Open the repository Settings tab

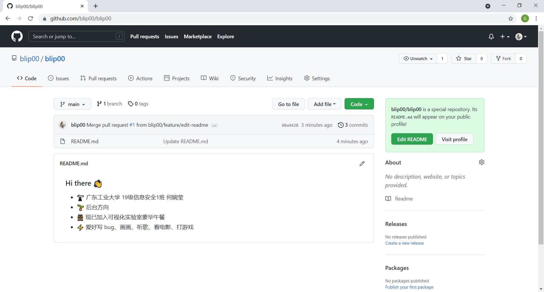(x=317, y=79)
